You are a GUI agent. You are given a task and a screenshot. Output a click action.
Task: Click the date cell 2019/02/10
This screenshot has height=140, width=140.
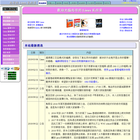(x=33, y=80)
